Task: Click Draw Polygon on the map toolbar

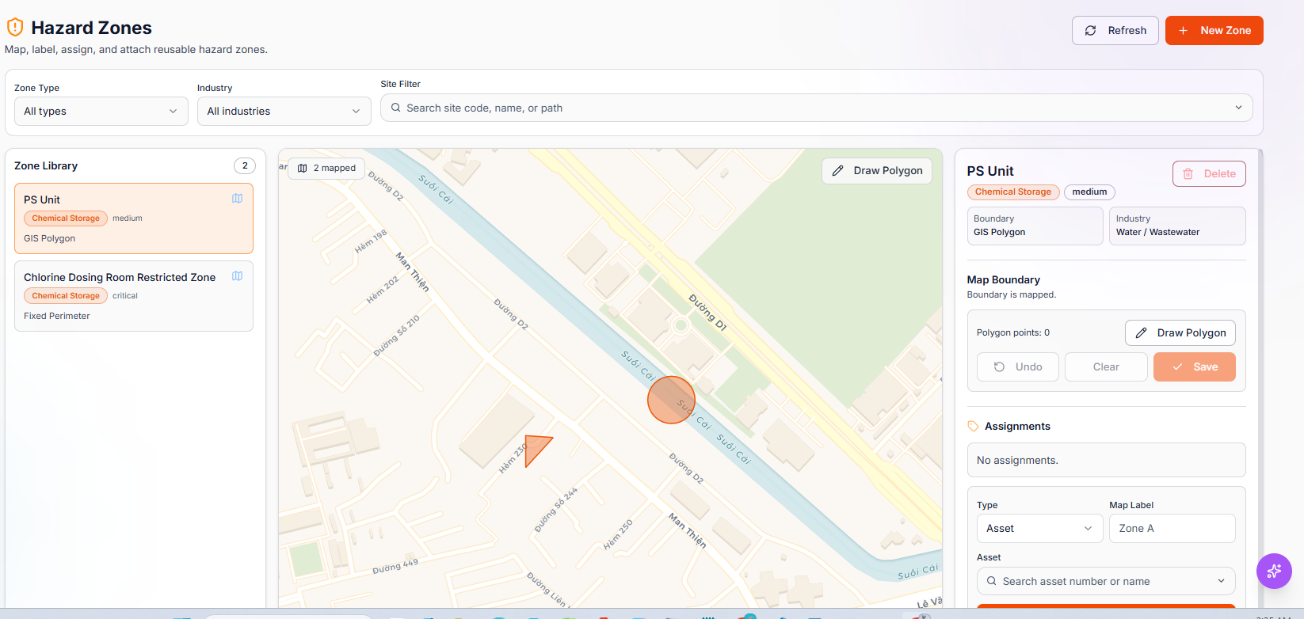Action: click(877, 170)
